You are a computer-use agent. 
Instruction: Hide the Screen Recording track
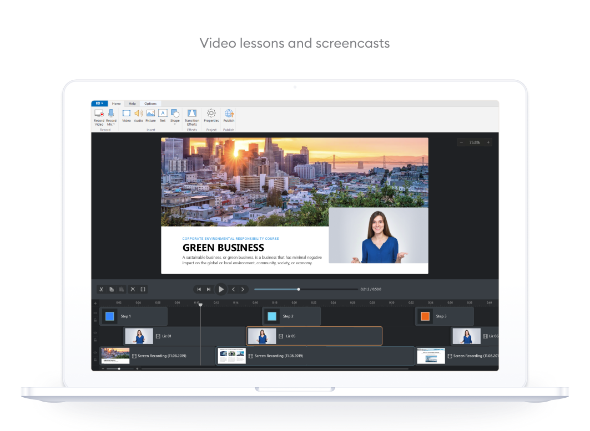pyautogui.click(x=95, y=352)
